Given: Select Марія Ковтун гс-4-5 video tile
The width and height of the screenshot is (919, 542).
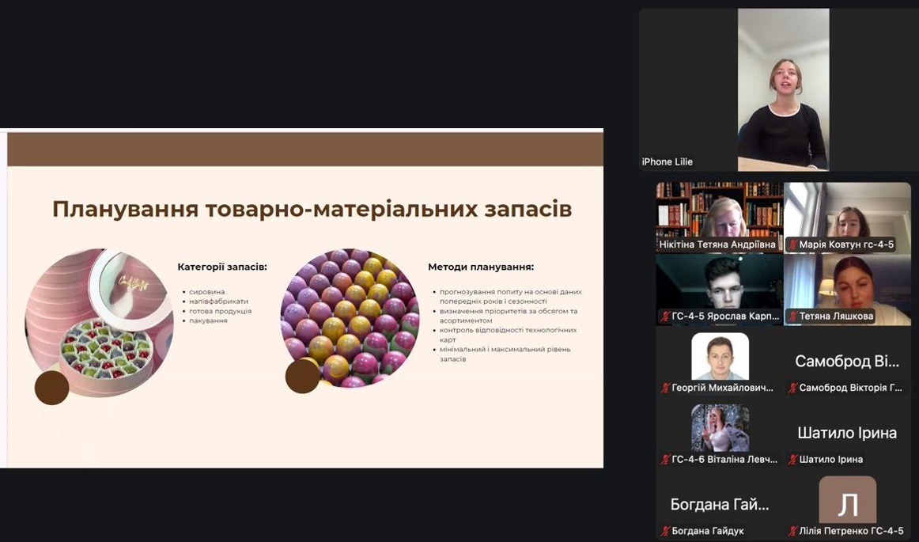Looking at the screenshot, I should 848,217.
